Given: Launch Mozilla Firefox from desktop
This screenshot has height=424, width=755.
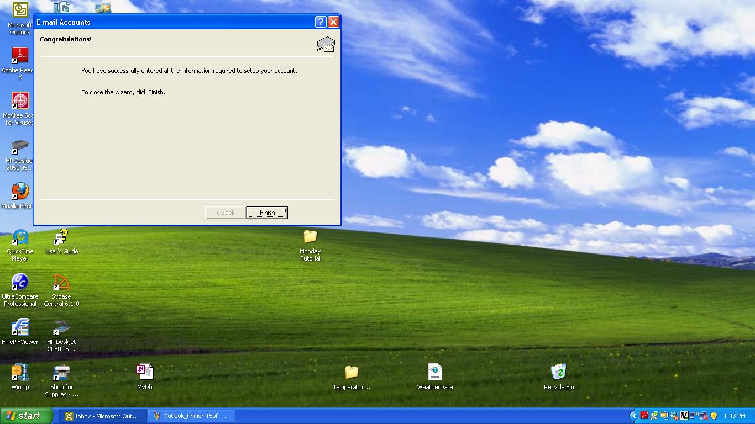Looking at the screenshot, I should click(20, 192).
